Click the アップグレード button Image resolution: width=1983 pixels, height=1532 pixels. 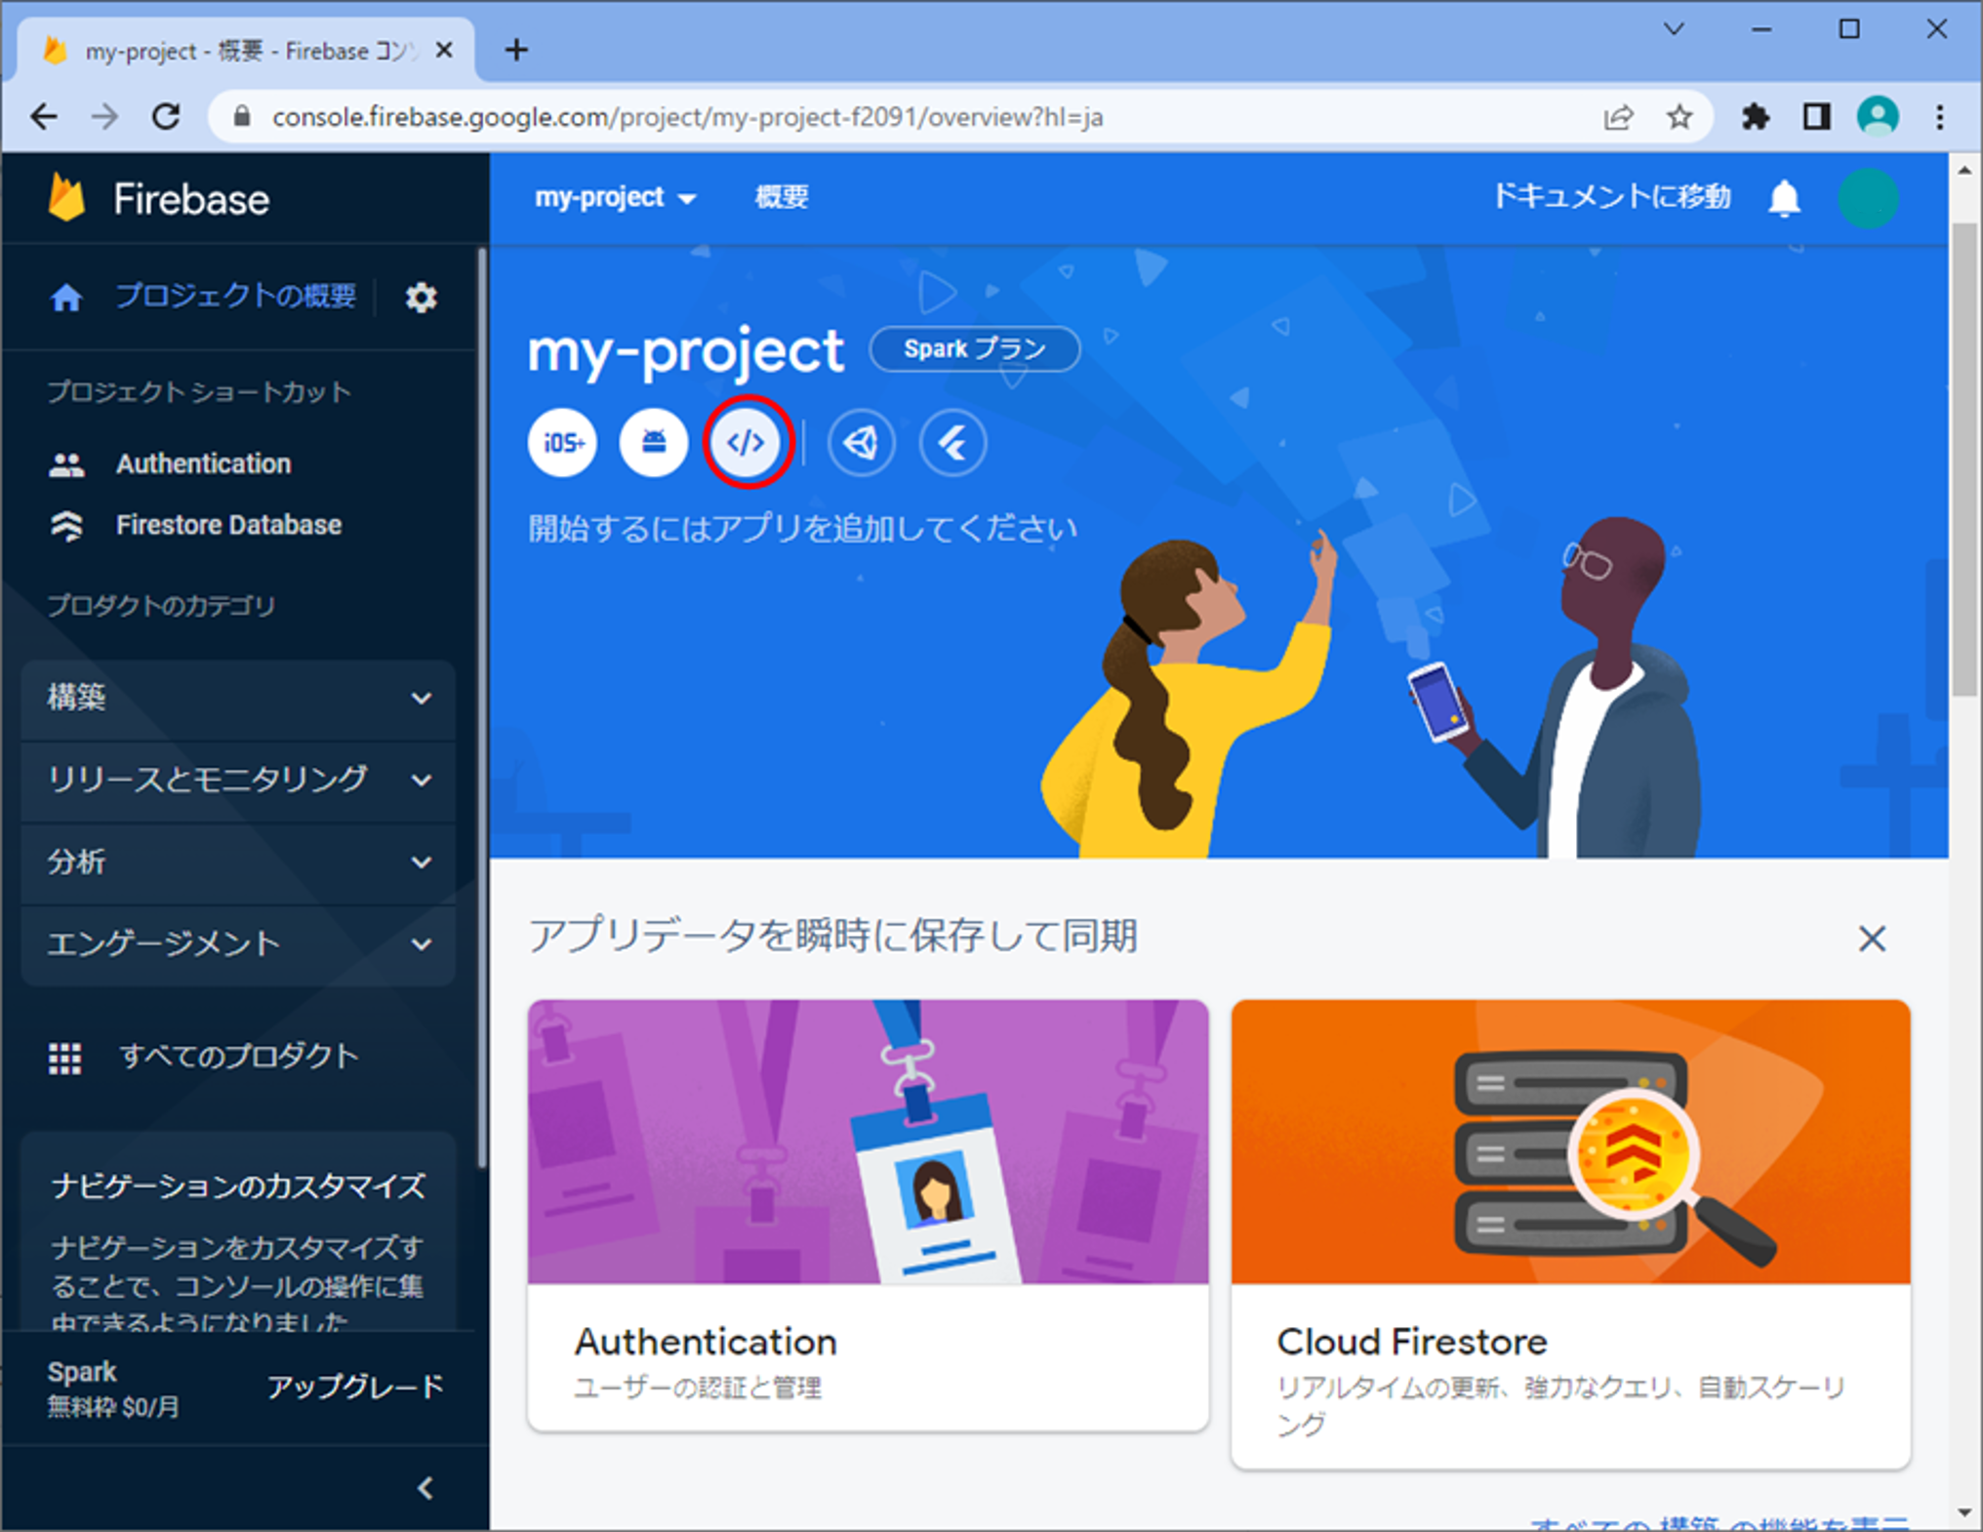355,1388
